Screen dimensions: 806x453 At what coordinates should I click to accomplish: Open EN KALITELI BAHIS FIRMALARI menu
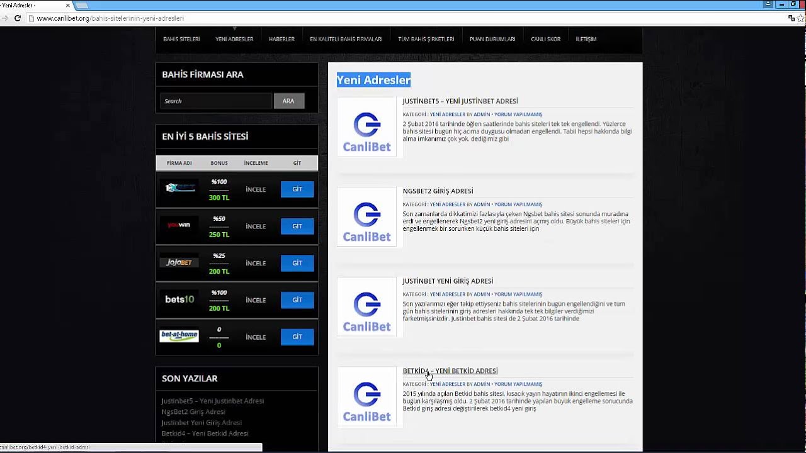click(x=346, y=39)
